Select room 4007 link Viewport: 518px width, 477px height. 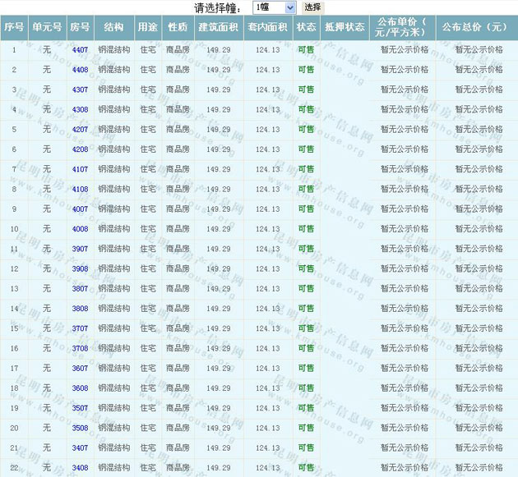(80, 209)
